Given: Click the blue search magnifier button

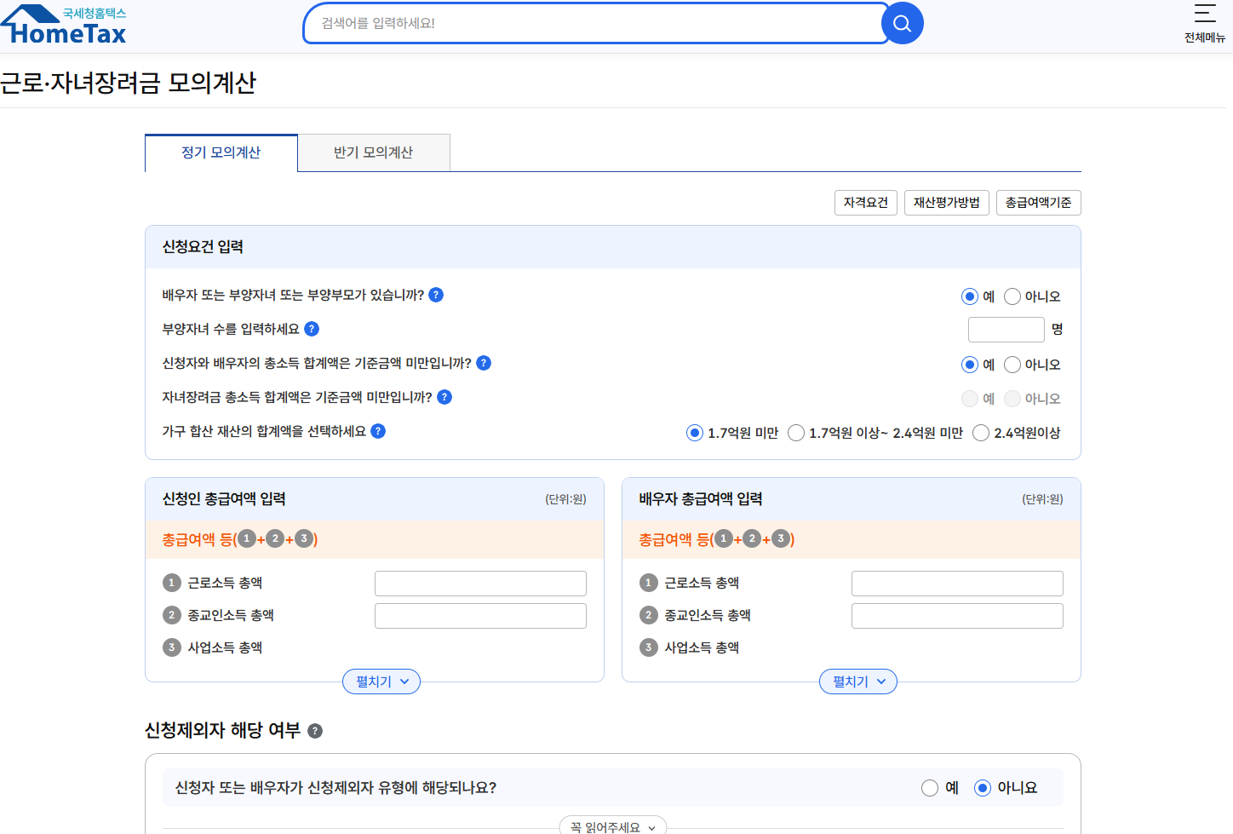Looking at the screenshot, I should point(902,23).
